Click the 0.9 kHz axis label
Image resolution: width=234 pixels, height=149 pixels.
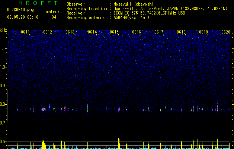(3, 86)
